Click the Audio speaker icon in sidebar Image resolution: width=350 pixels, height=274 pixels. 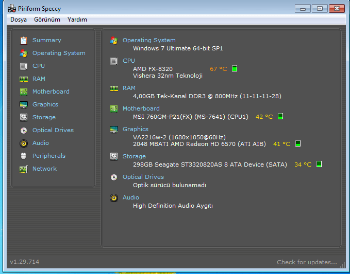[x=24, y=143]
